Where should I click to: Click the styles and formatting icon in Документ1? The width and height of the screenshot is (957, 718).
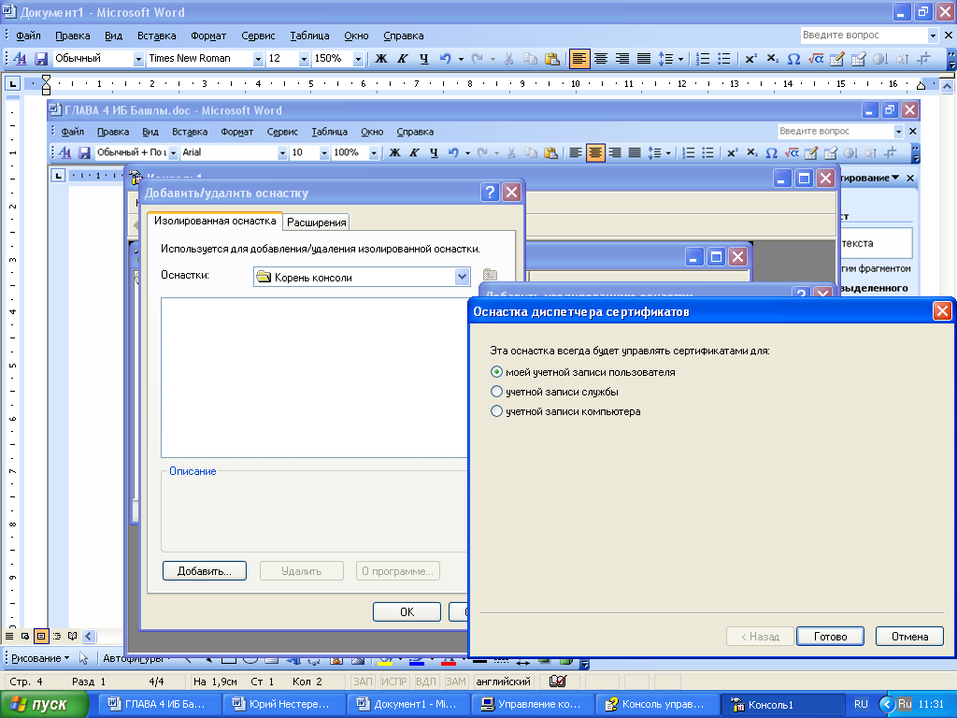click(x=20, y=59)
